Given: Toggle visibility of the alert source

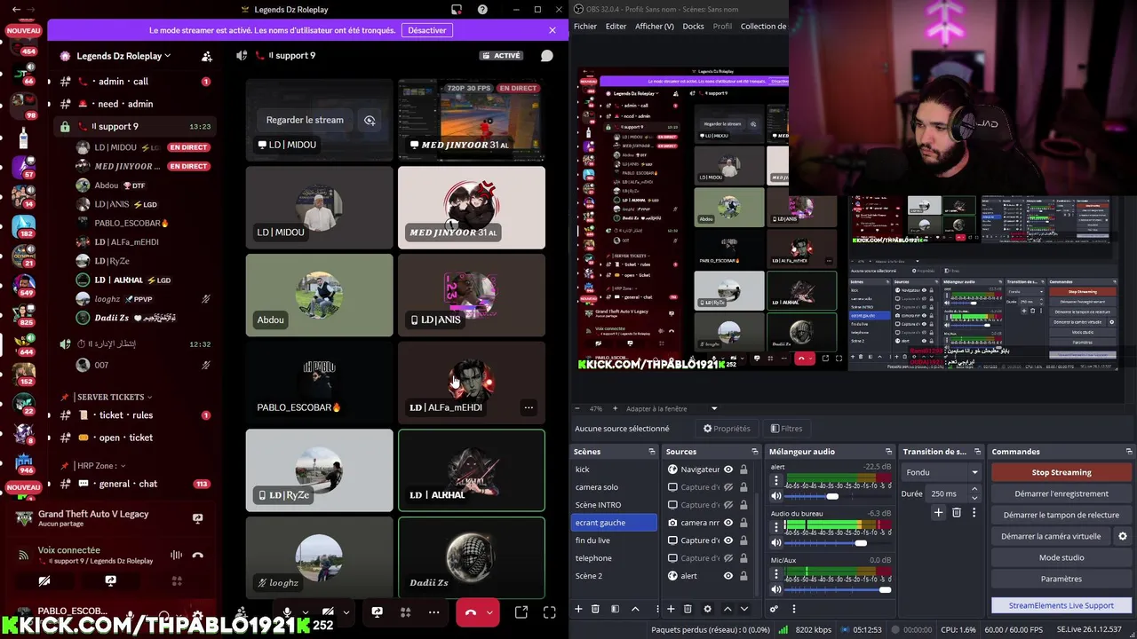Looking at the screenshot, I should [728, 576].
